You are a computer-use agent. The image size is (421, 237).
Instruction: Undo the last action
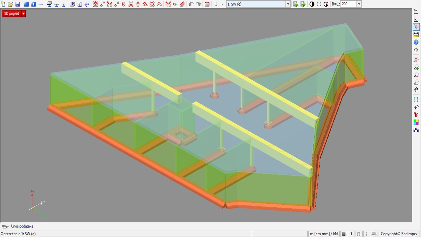191,4
